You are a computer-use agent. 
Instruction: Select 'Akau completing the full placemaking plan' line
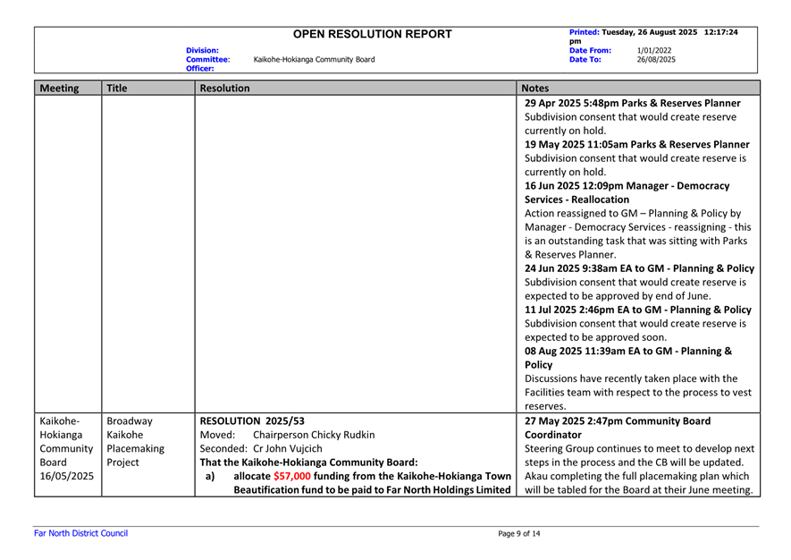point(636,476)
